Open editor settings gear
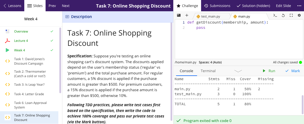This screenshot has width=304, height=124. [x=299, y=15]
